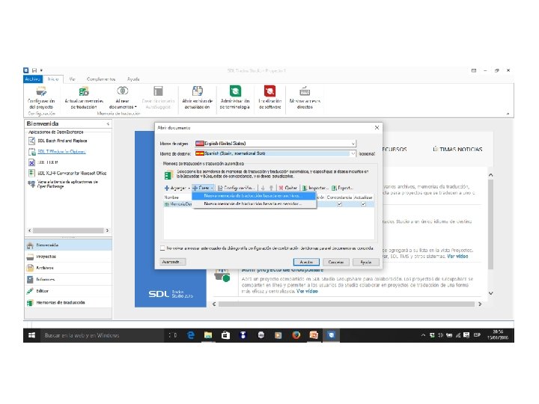Collapse the ribbon with the caret
Viewport: 539px width, 404px height.
pos(508,114)
